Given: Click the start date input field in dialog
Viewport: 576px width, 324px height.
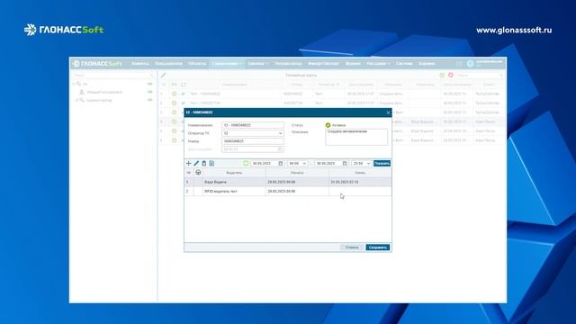Looking at the screenshot, I should [x=267, y=163].
